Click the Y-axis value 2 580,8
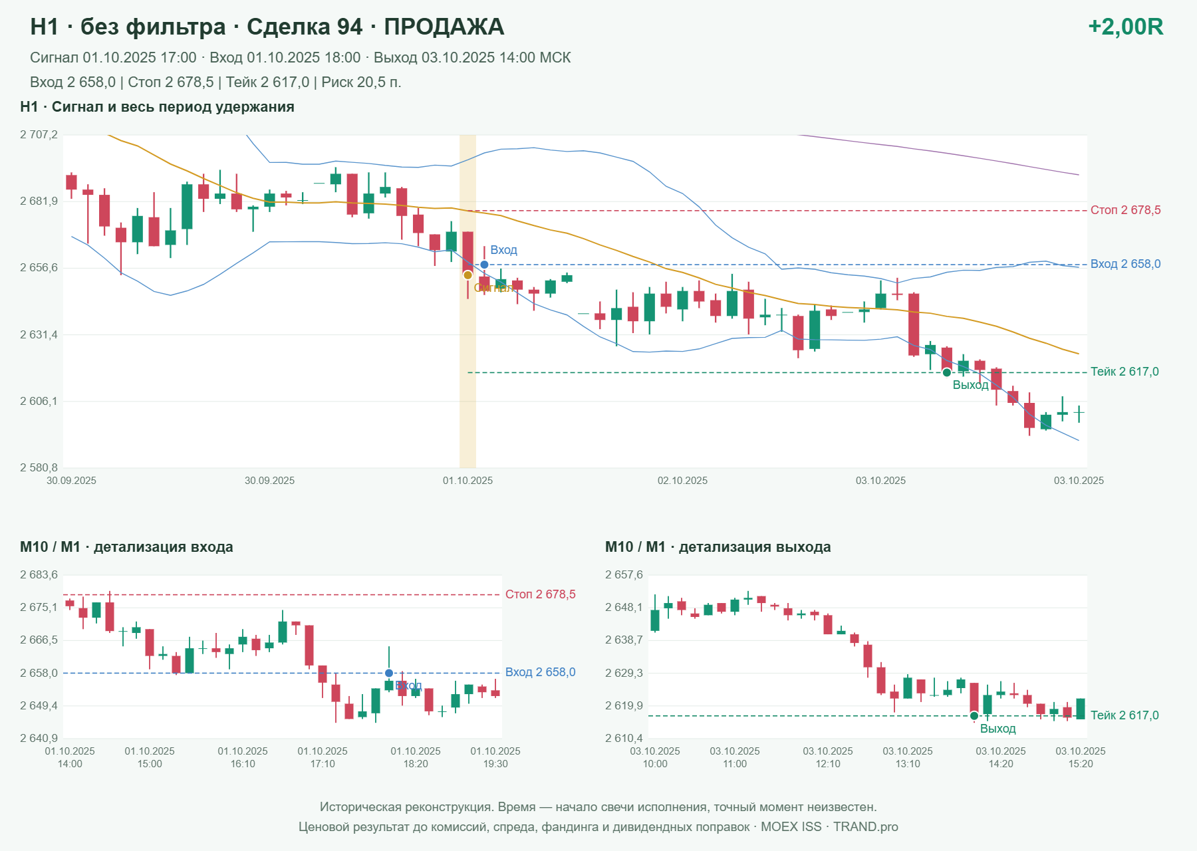 pos(39,467)
